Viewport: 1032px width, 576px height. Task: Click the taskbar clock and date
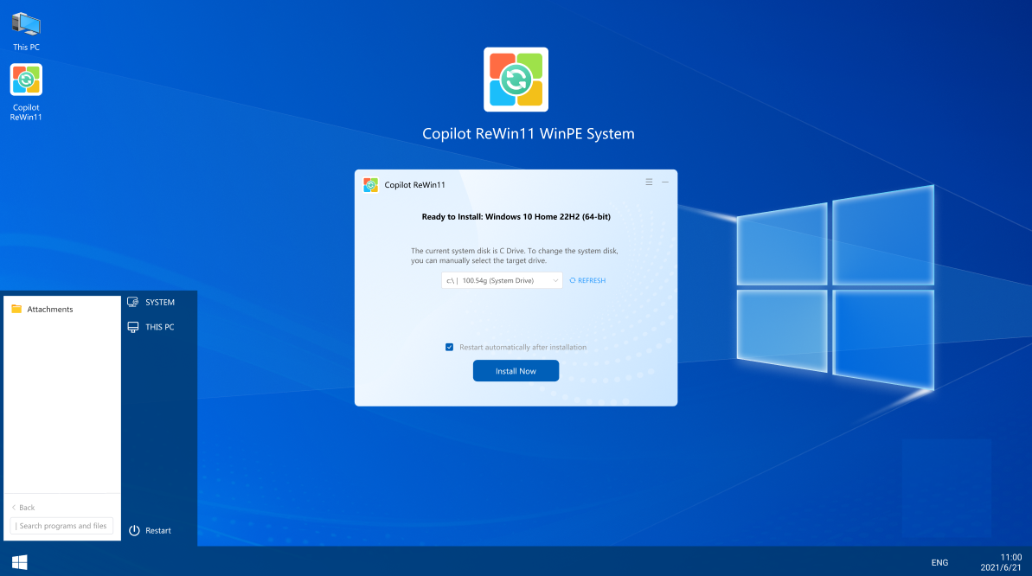[1002, 562]
